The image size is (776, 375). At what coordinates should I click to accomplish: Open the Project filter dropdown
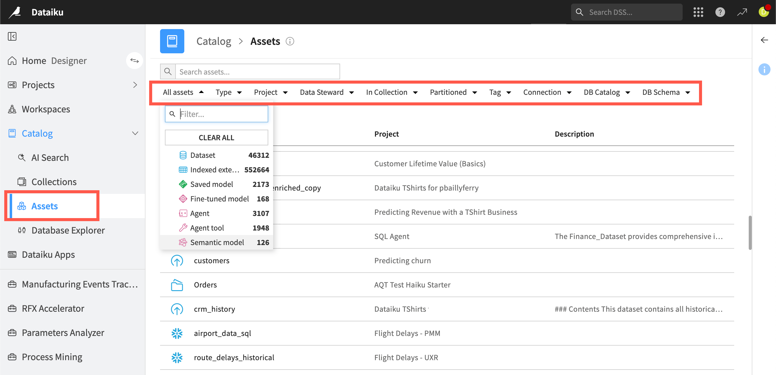pyautogui.click(x=271, y=92)
